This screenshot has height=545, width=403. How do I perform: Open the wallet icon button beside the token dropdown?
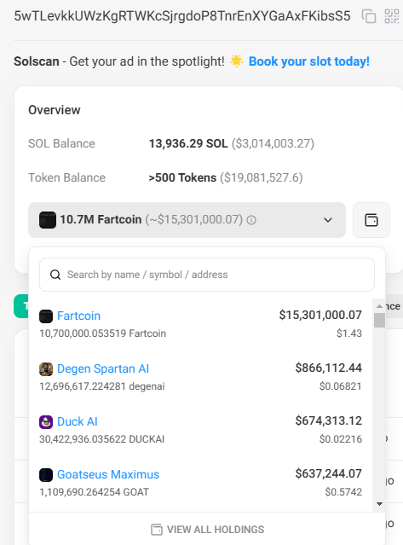371,220
